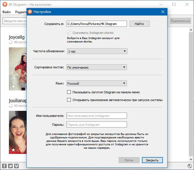Focus the Пароль для Instagram field
Image resolution: width=194 pixels, height=170 pixels.
click(x=97, y=124)
